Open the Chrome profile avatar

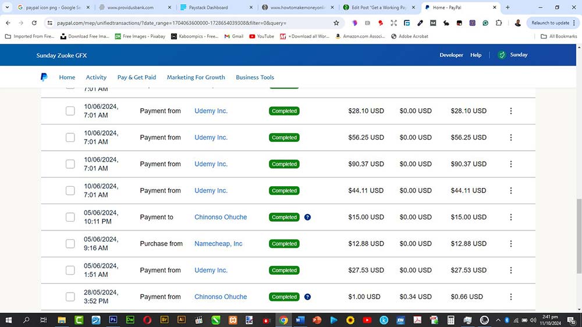pos(518,23)
